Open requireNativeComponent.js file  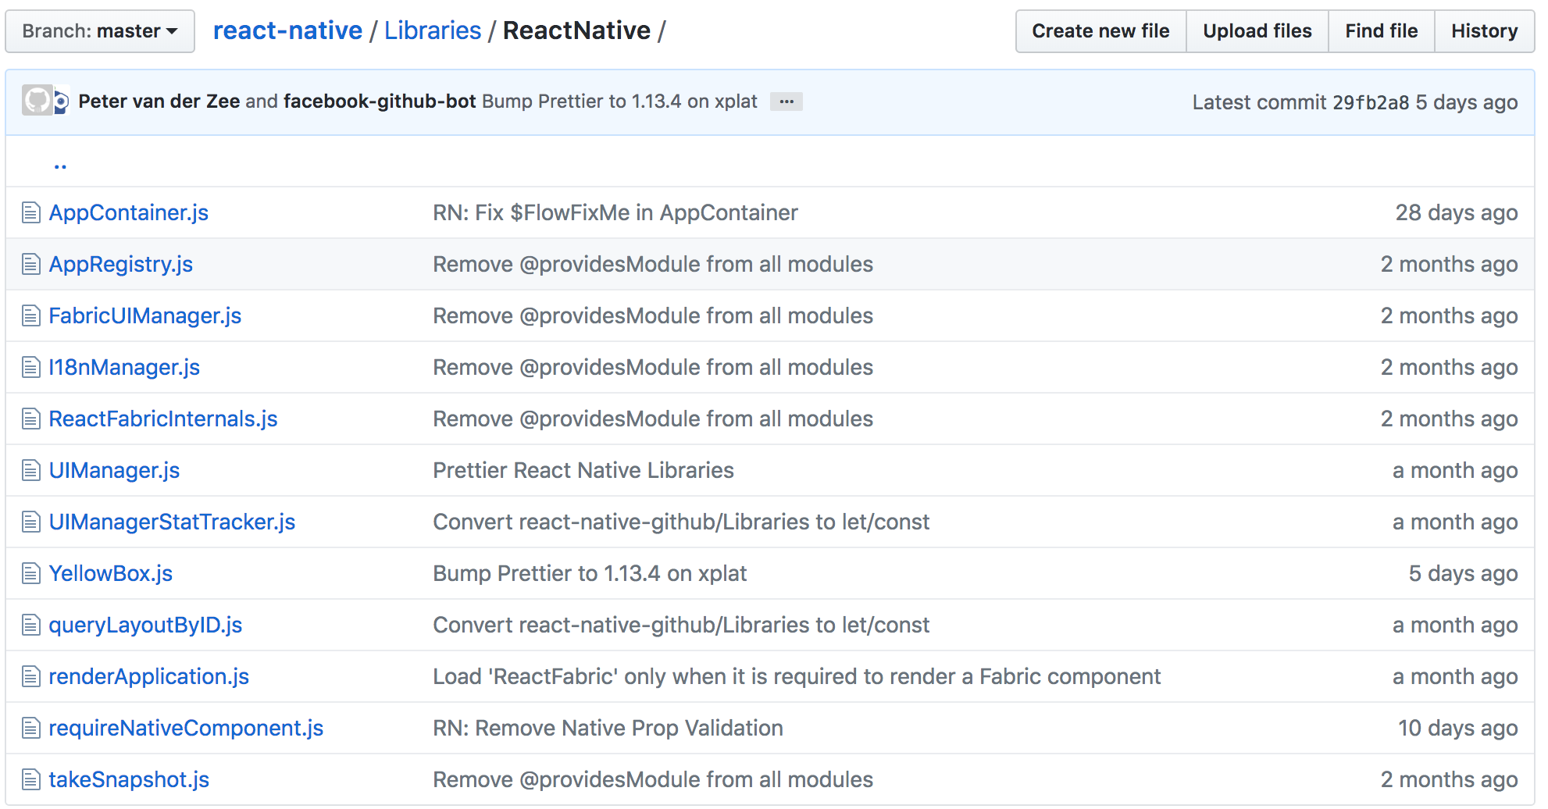click(x=186, y=728)
